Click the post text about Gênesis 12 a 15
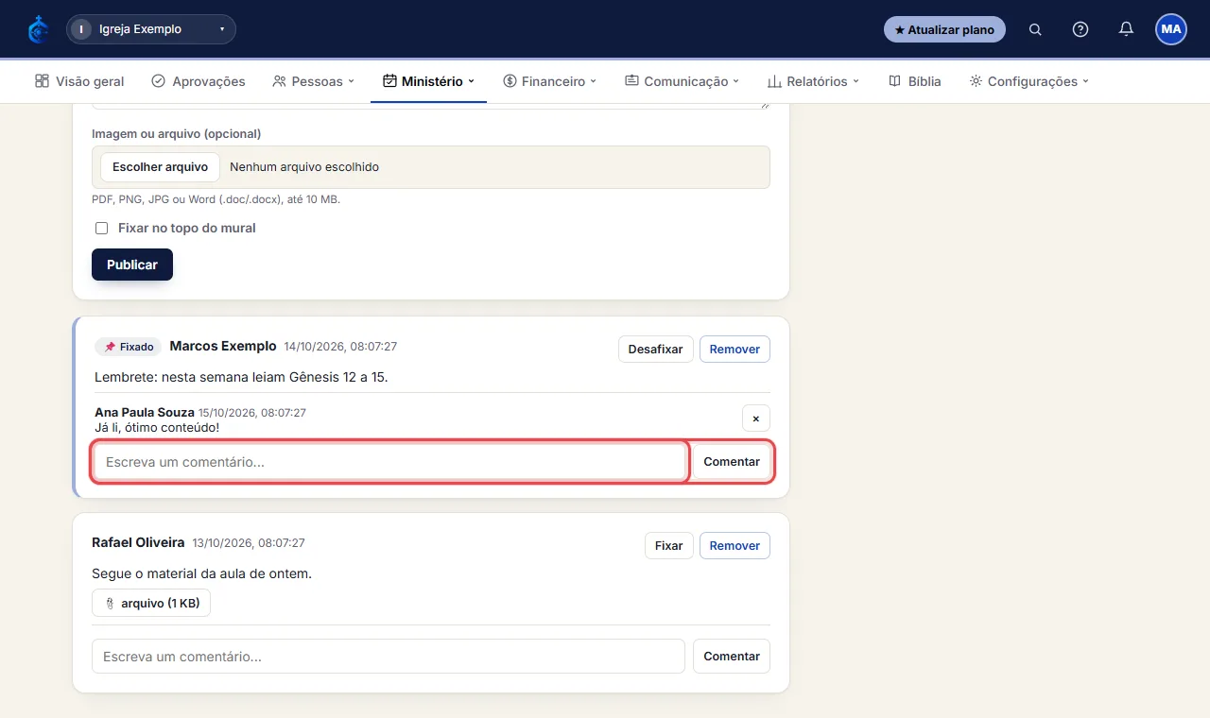Viewport: 1210px width, 718px height. (x=241, y=377)
